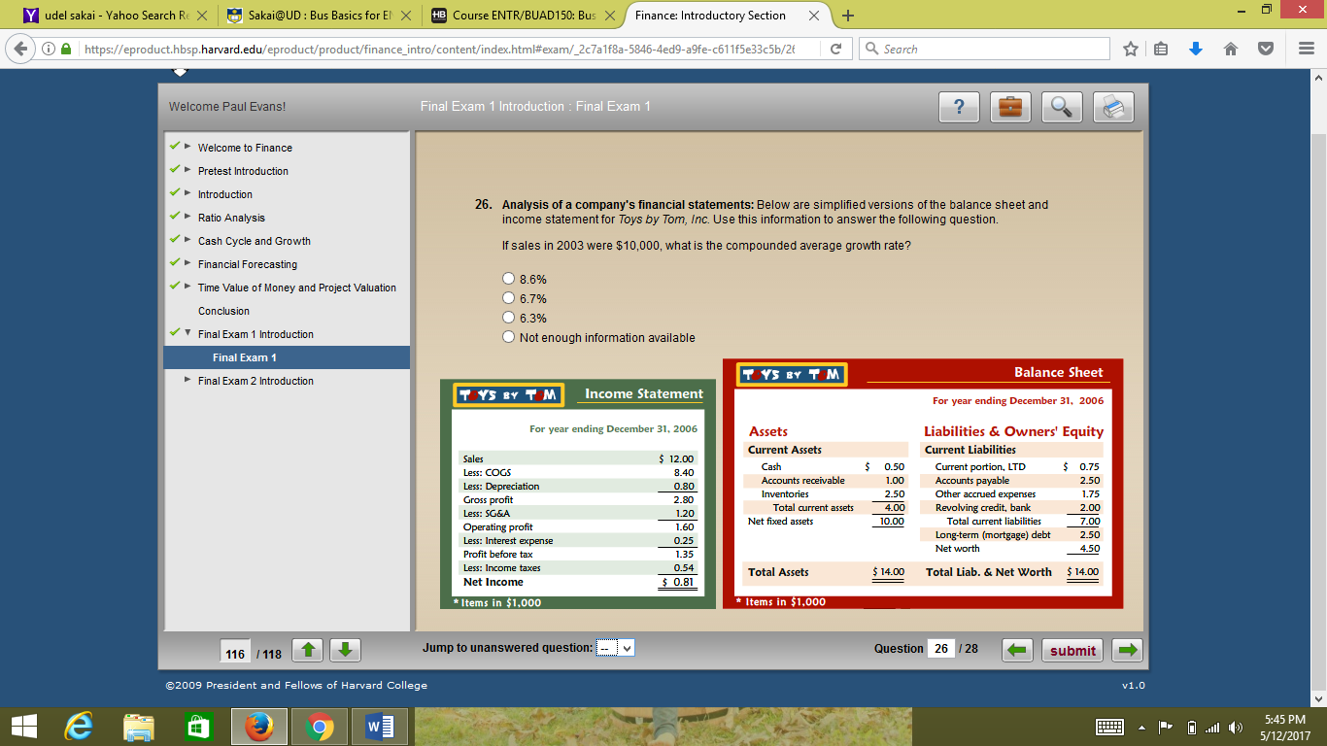Go to next question with right green arrow
This screenshot has width=1327, height=746.
1127,651
